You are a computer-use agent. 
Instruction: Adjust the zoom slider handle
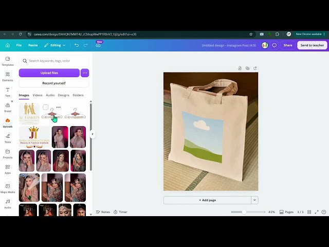[x=244, y=212]
